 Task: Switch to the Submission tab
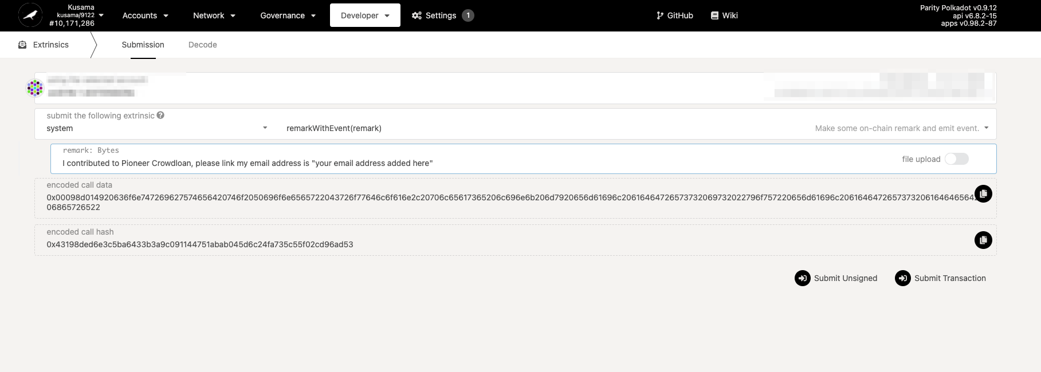pyautogui.click(x=143, y=45)
